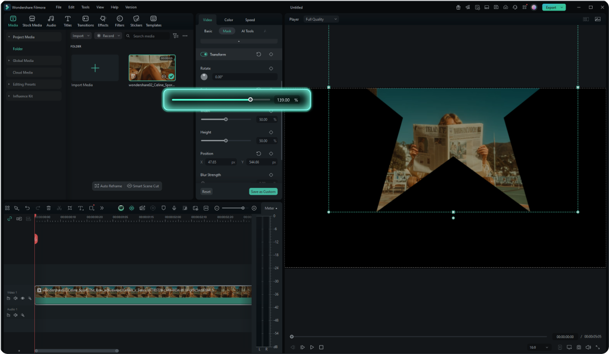Add a keyframe for Blur Strength
609x354 pixels.
tap(271, 175)
